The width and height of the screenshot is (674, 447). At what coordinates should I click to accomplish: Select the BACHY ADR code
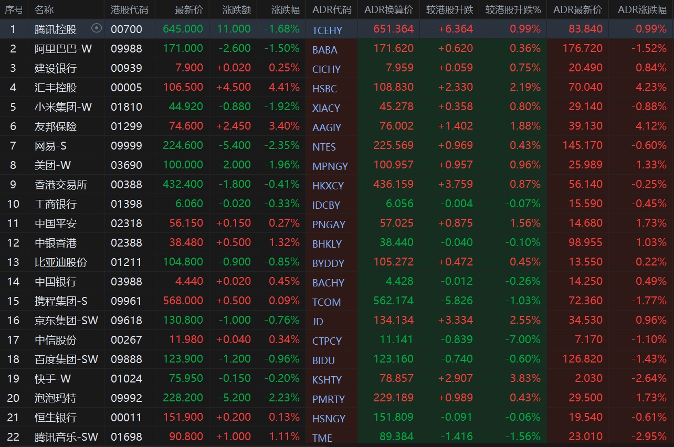328,283
